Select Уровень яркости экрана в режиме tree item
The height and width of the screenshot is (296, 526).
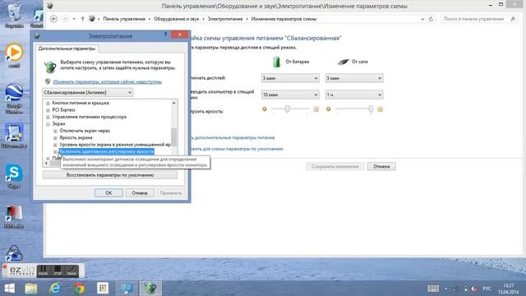tap(115, 145)
